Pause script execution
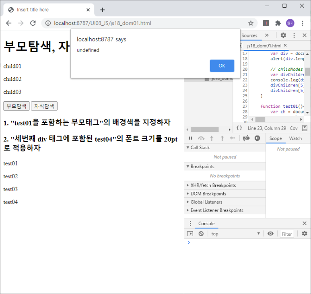This screenshot has height=294, width=311. pyautogui.click(x=190, y=138)
